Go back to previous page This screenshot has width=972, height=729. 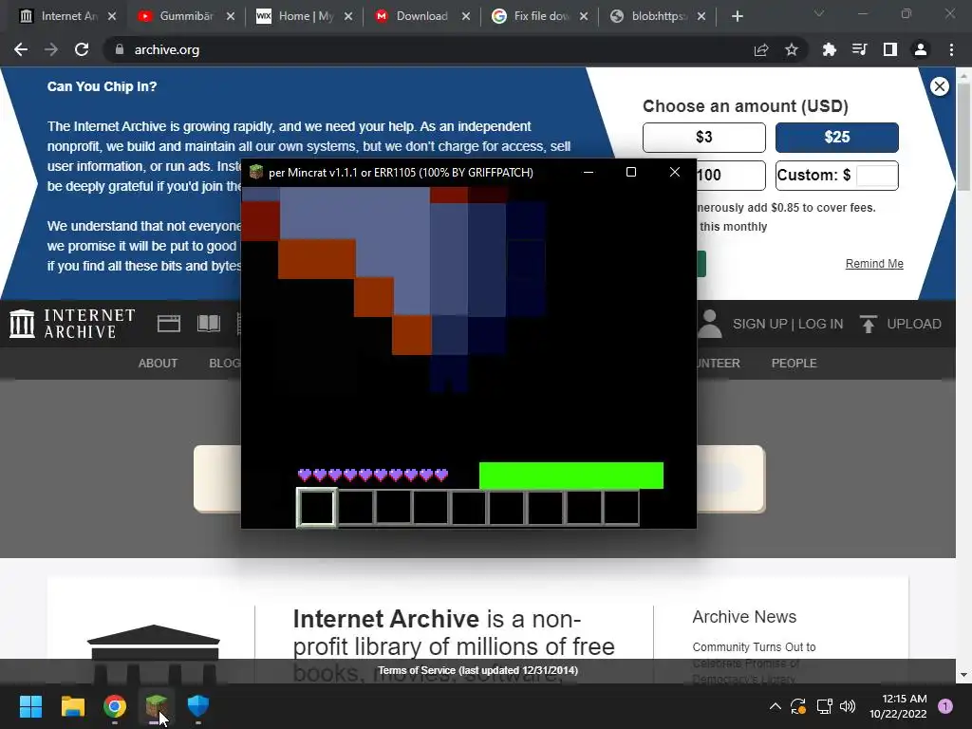point(21,49)
